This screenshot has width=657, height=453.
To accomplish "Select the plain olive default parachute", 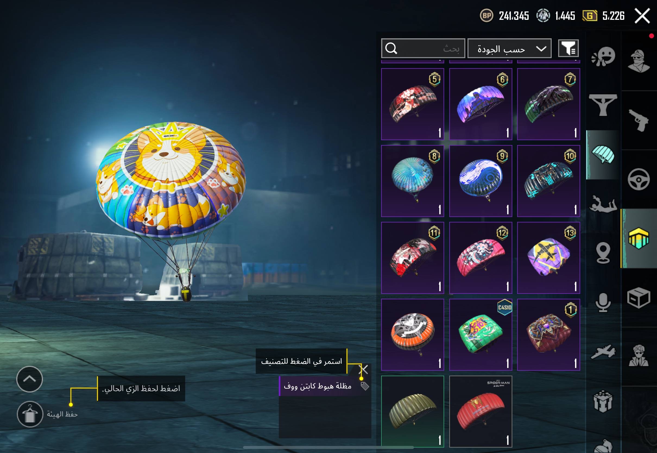I will point(412,411).
